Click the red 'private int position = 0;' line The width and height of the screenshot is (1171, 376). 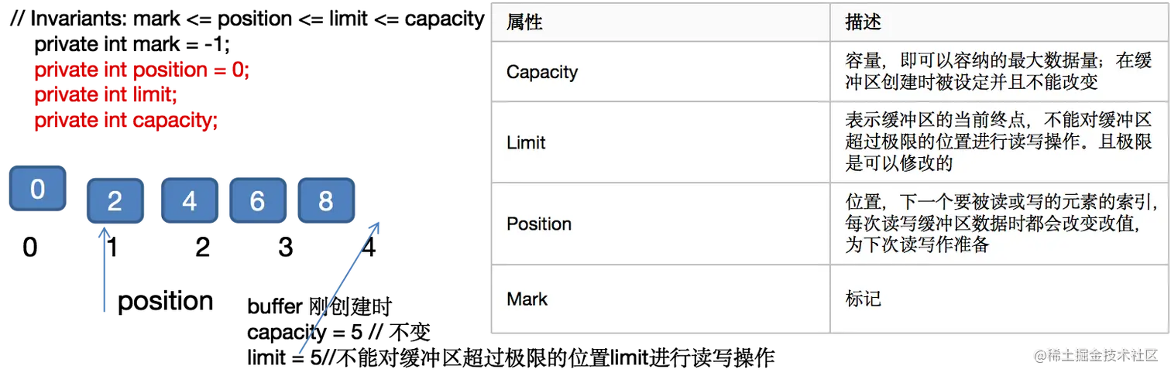point(142,70)
